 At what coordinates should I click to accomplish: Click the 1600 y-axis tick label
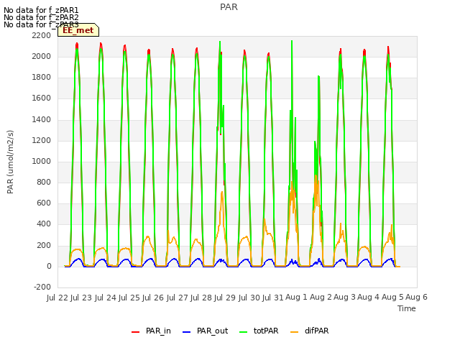pyautogui.click(x=42, y=98)
